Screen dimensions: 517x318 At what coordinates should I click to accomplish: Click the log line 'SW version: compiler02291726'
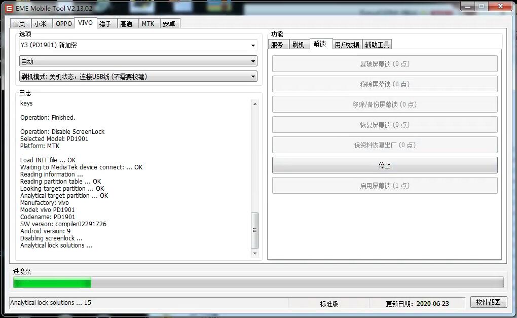coord(63,224)
